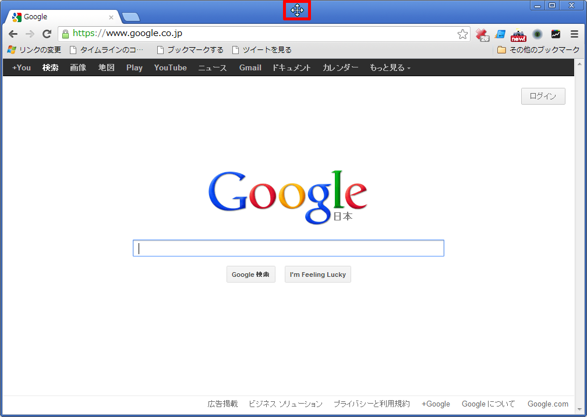587x417 pixels.
Task: Open the black chart-line extension icon
Action: (x=556, y=34)
